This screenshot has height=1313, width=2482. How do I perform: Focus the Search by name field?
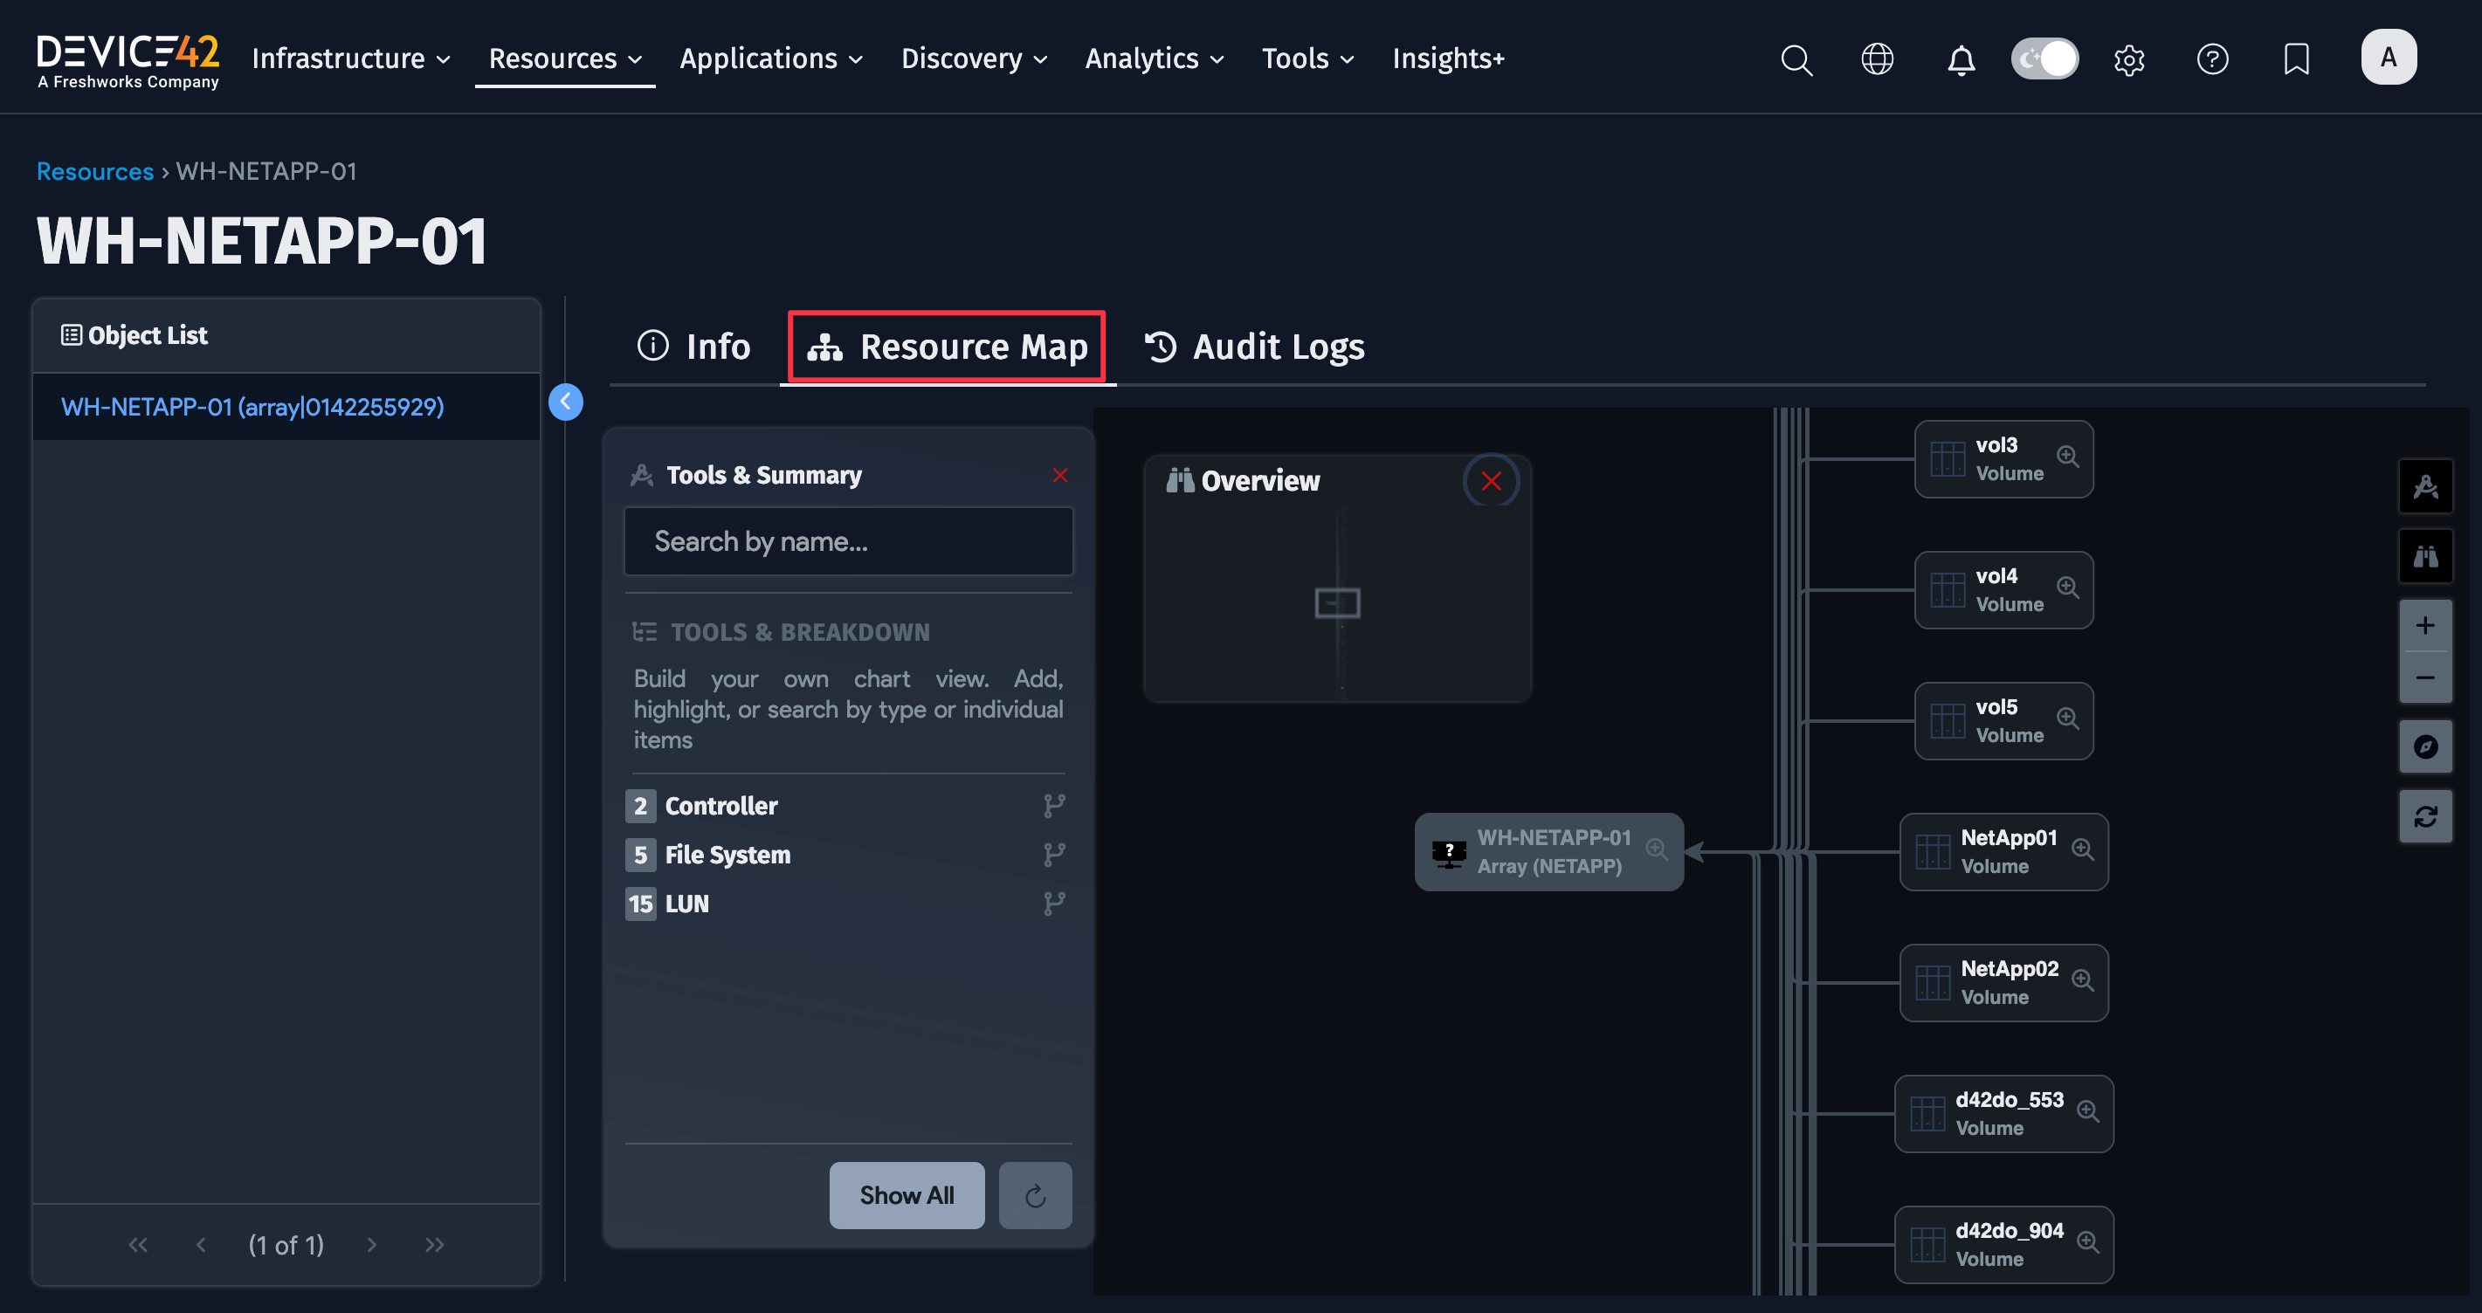(848, 541)
